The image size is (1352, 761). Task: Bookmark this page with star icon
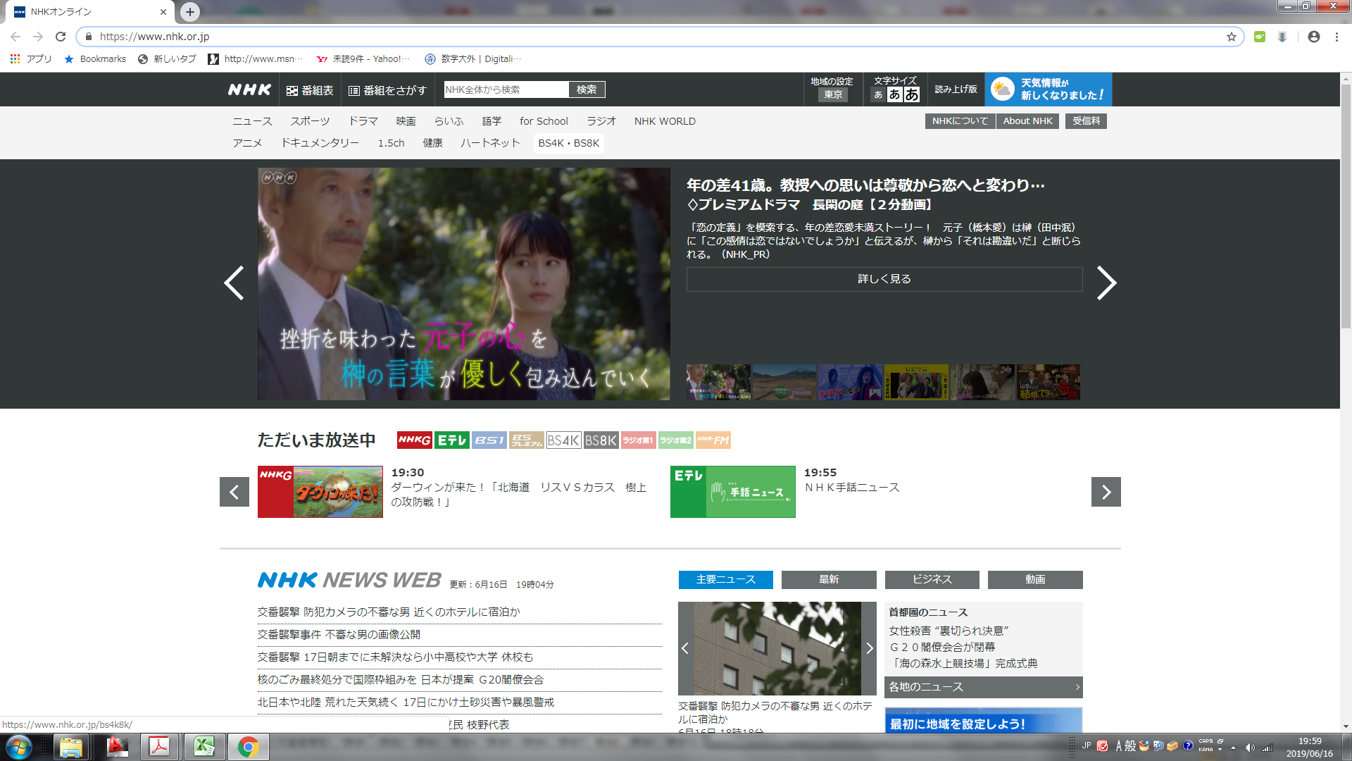(1232, 37)
